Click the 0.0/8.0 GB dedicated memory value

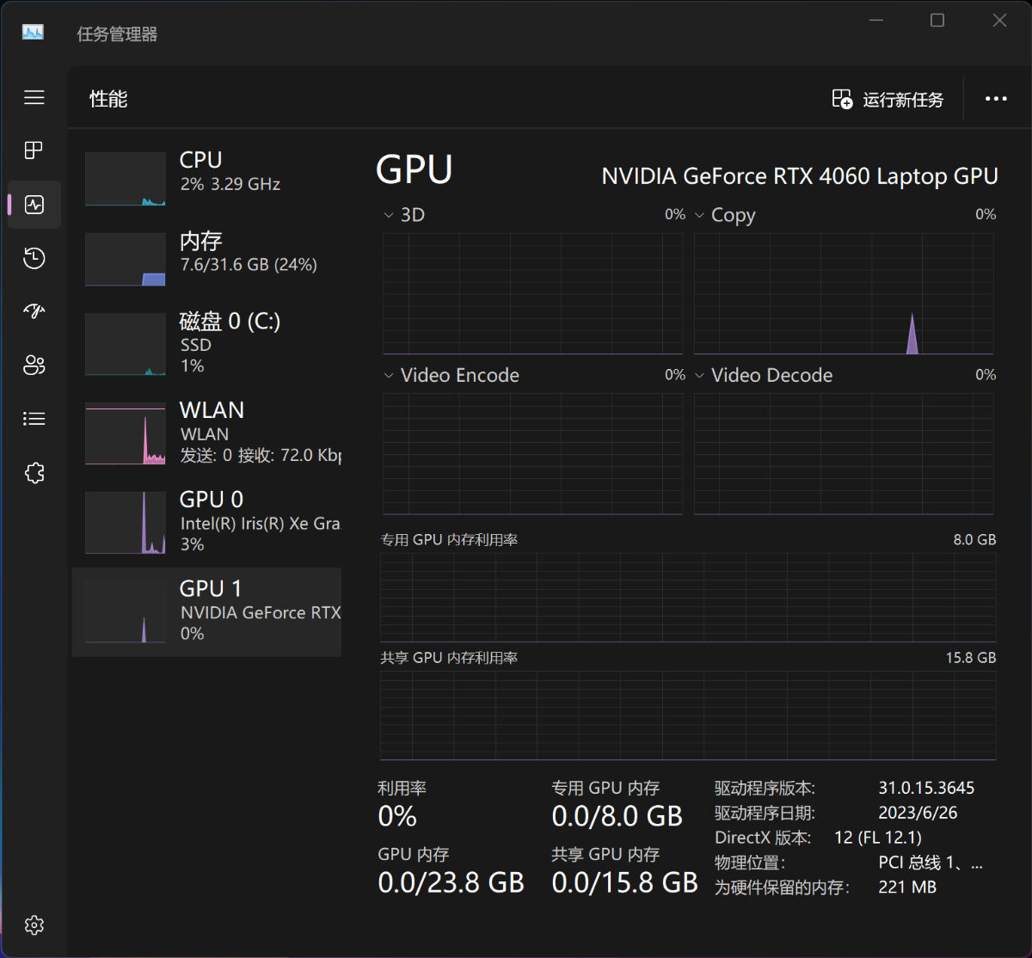tap(617, 816)
